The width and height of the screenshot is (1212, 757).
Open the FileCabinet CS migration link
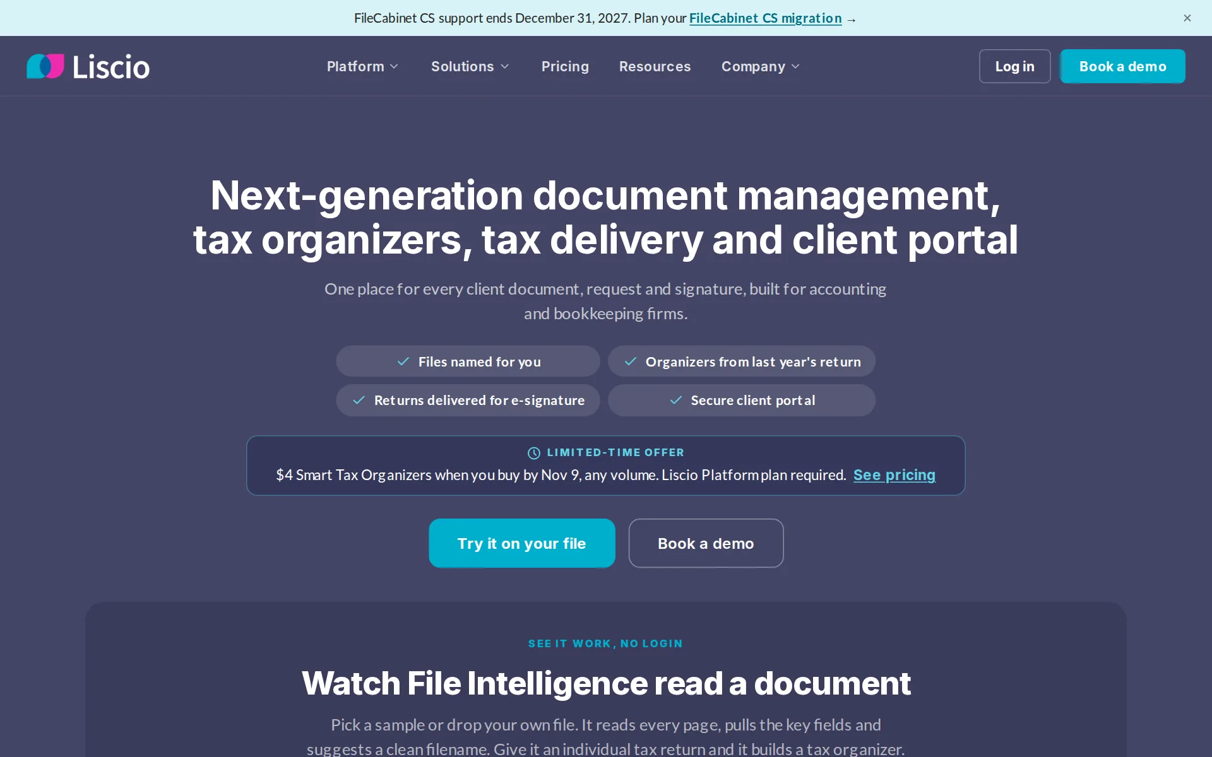point(765,18)
